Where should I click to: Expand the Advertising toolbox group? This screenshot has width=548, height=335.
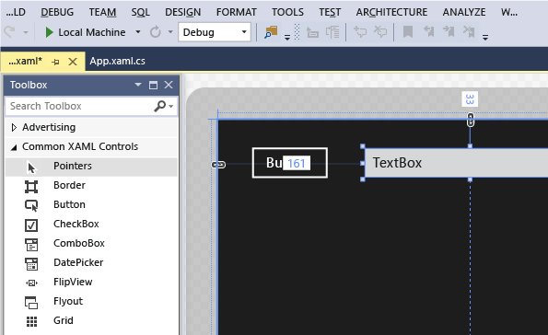pos(14,127)
